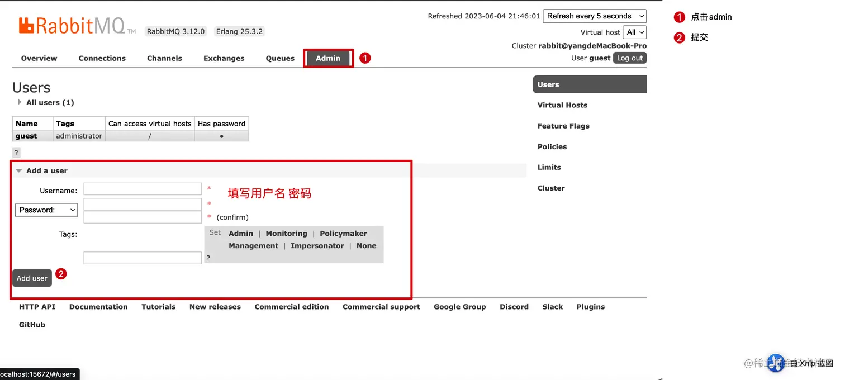Open the Overview tab
The height and width of the screenshot is (380, 845).
coord(39,58)
